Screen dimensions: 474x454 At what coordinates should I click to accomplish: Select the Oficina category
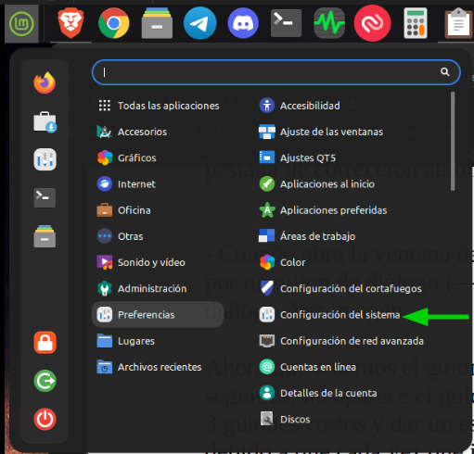(x=158, y=210)
